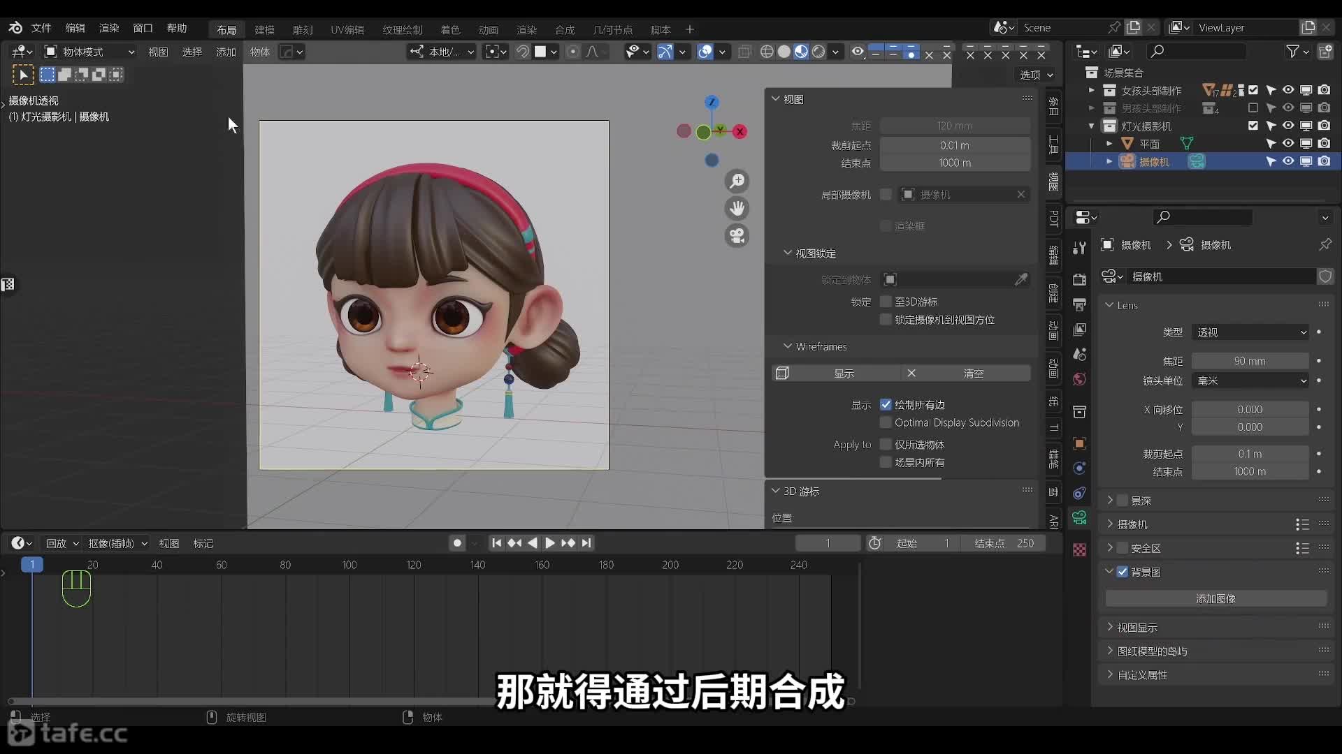The image size is (1342, 754).
Task: Switch to UV编辑 workspace tab
Action: [347, 29]
